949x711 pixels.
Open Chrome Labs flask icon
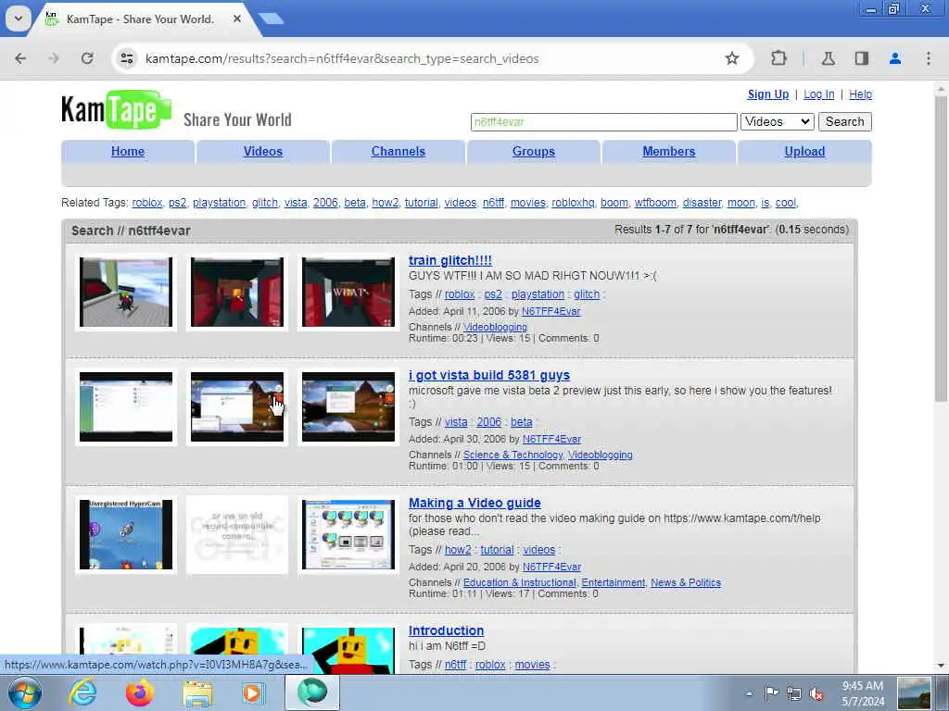point(828,58)
